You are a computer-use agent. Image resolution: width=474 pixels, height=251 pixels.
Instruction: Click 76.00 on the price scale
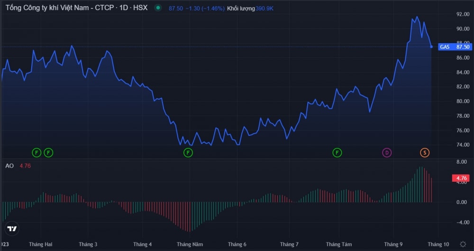pyautogui.click(x=463, y=130)
